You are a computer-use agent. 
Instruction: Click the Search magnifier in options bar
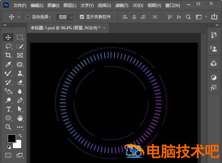coord(188,17)
